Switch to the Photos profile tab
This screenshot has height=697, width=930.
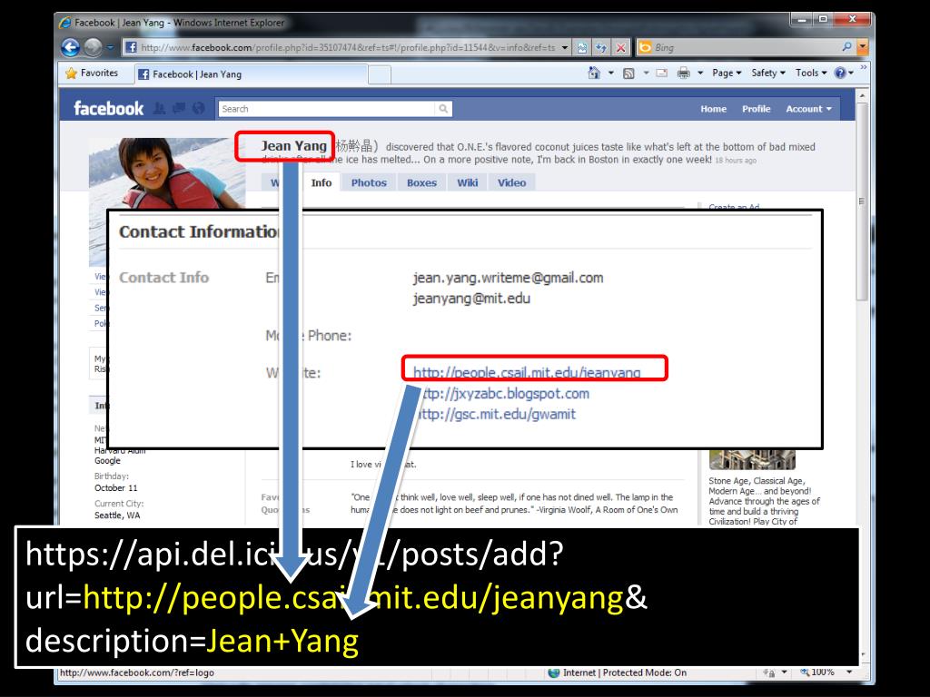(369, 182)
